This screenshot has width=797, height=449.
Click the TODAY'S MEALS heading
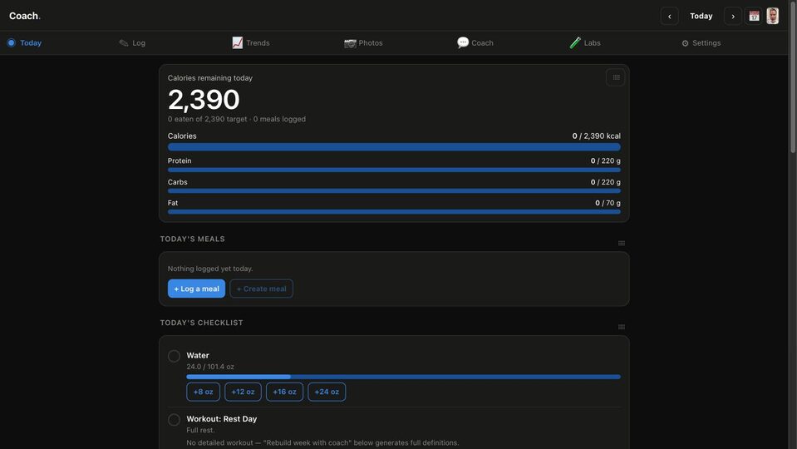coord(192,239)
